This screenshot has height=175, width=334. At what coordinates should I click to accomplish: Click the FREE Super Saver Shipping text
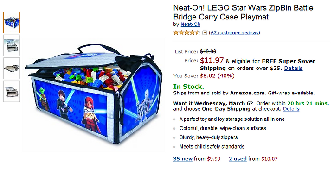(x=257, y=64)
